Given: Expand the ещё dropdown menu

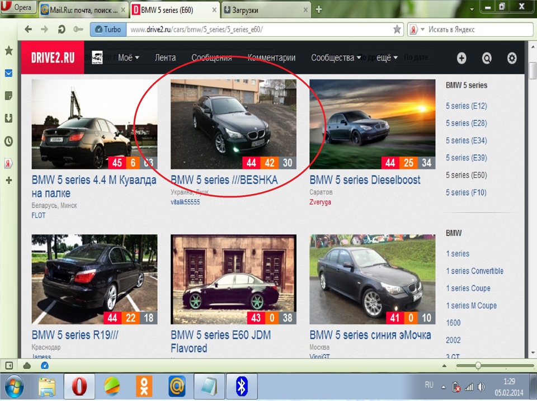Looking at the screenshot, I should 387,58.
